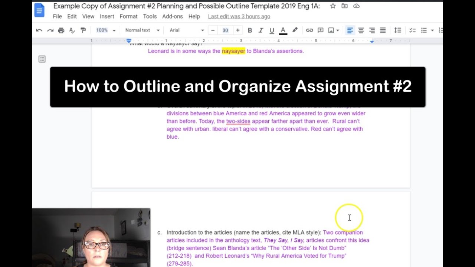This screenshot has height=267, width=475.
Task: Show the document outline panel
Action: (42, 59)
